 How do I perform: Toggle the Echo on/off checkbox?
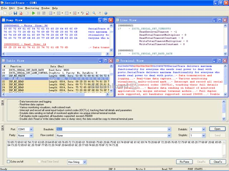point(9,161)
